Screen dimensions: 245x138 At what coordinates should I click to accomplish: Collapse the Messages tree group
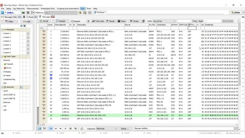(2, 30)
